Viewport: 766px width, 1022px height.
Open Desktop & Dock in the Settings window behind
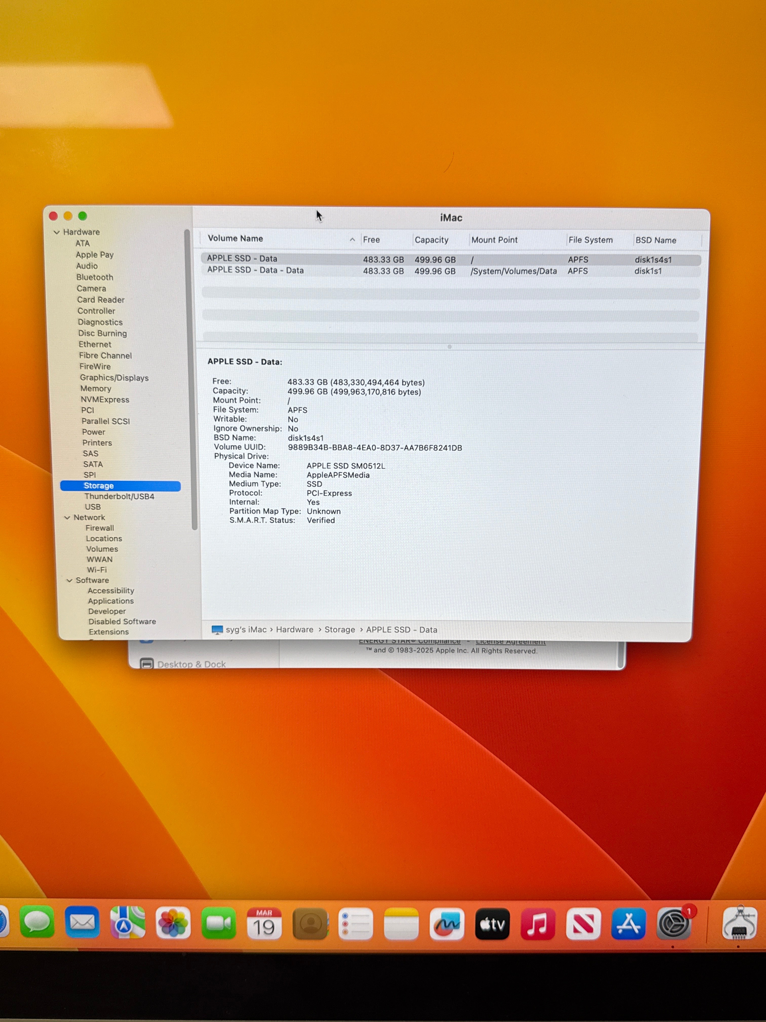click(x=191, y=664)
